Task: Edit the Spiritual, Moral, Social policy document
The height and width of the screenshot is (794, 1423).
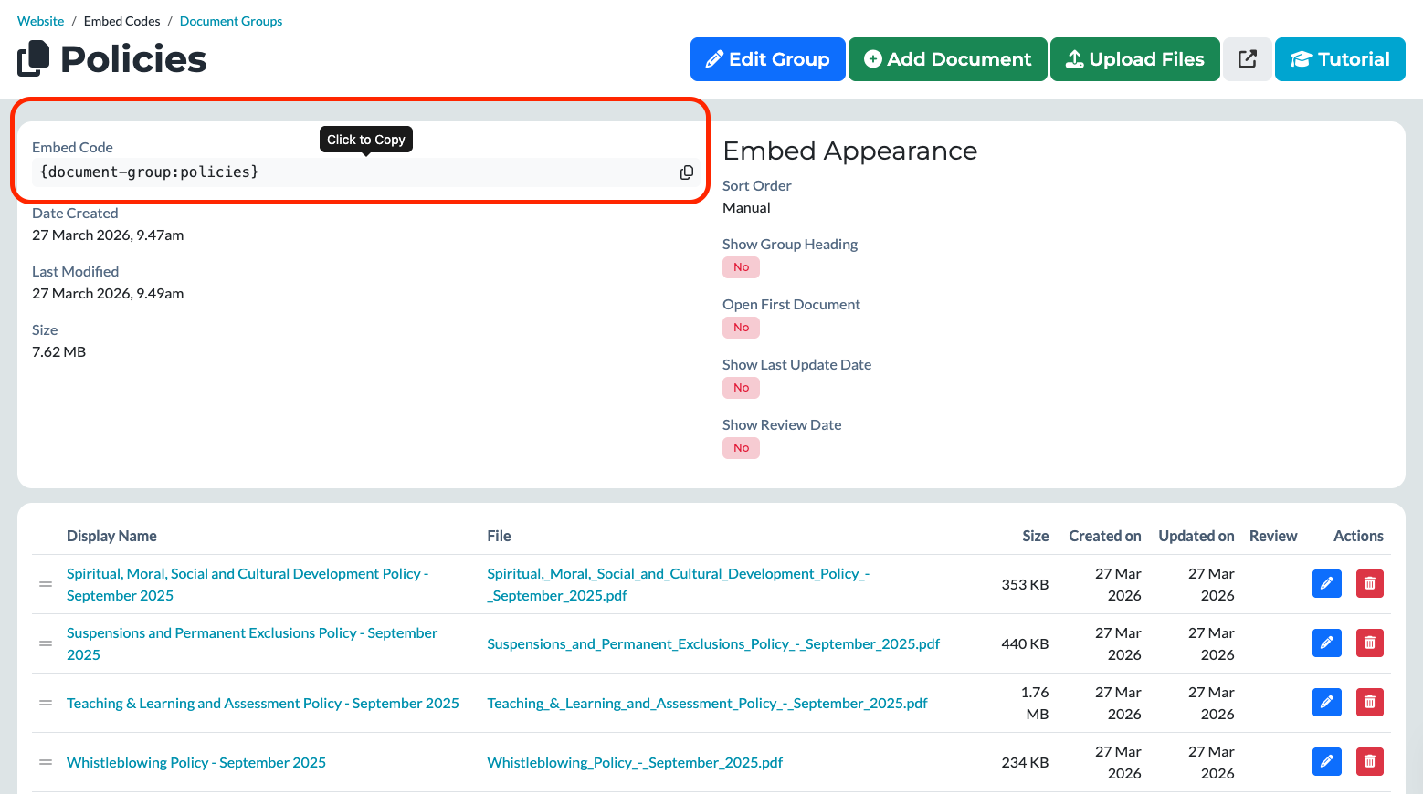Action: click(x=1326, y=583)
